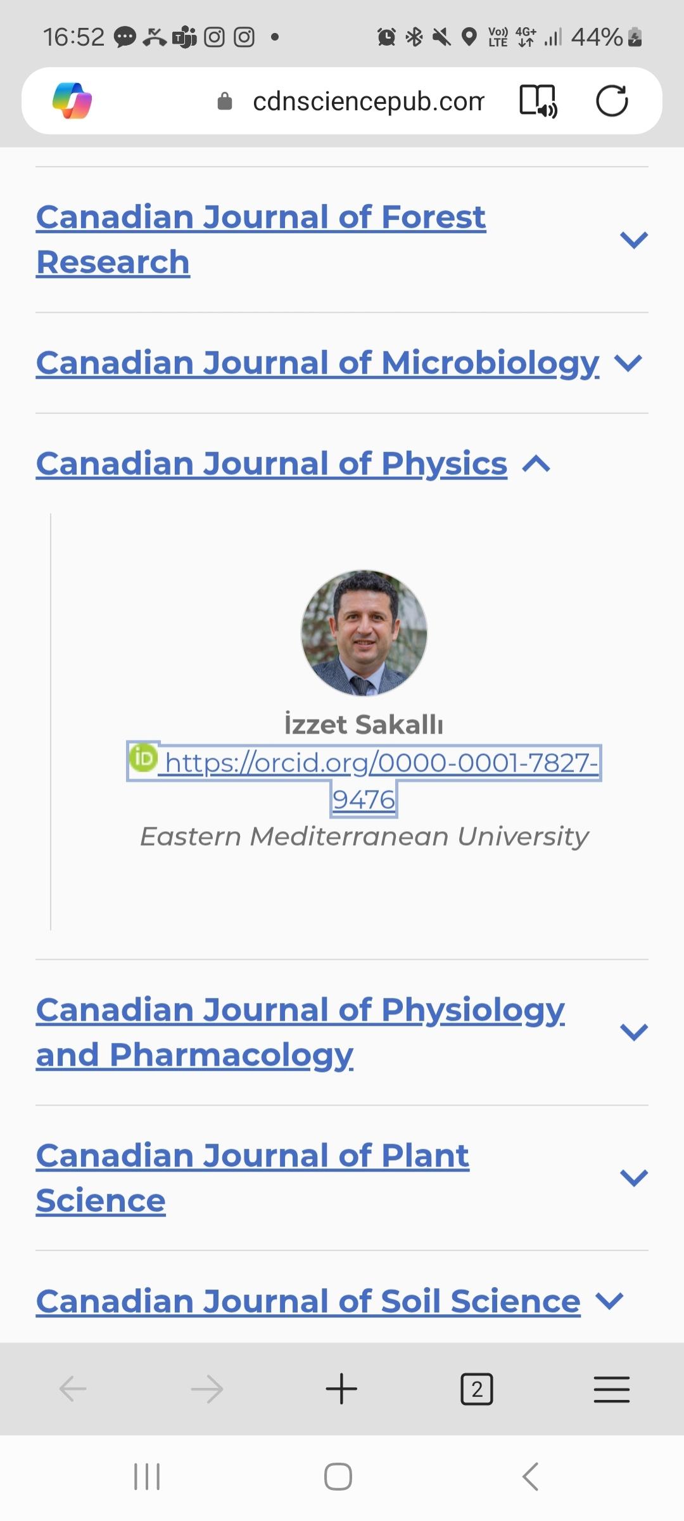Expand Canadian Journal of Microbiology chevron
The width and height of the screenshot is (684, 1521).
point(628,363)
